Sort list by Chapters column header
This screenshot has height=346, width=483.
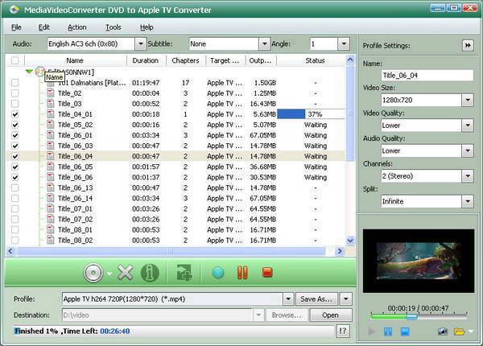[185, 60]
